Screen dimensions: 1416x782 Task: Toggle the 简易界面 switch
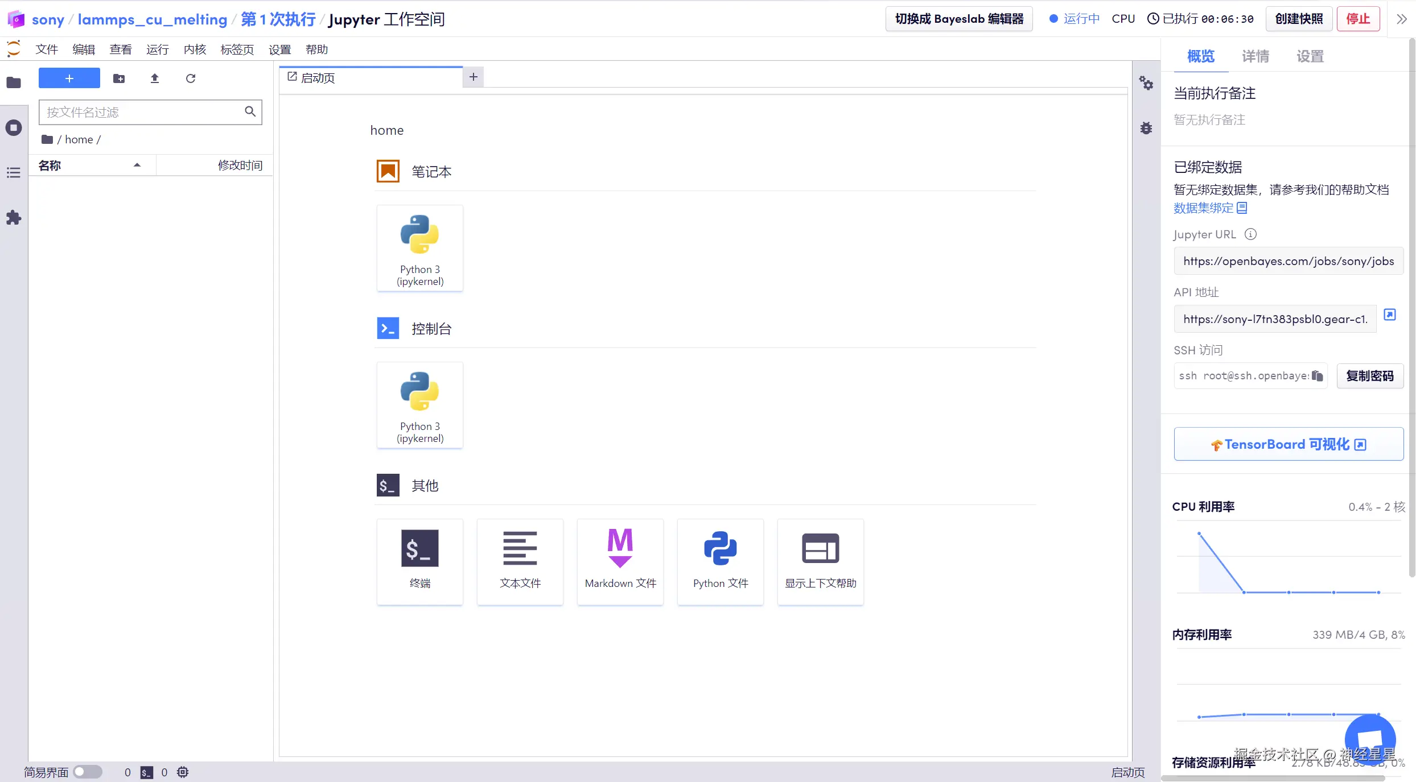[x=87, y=772]
